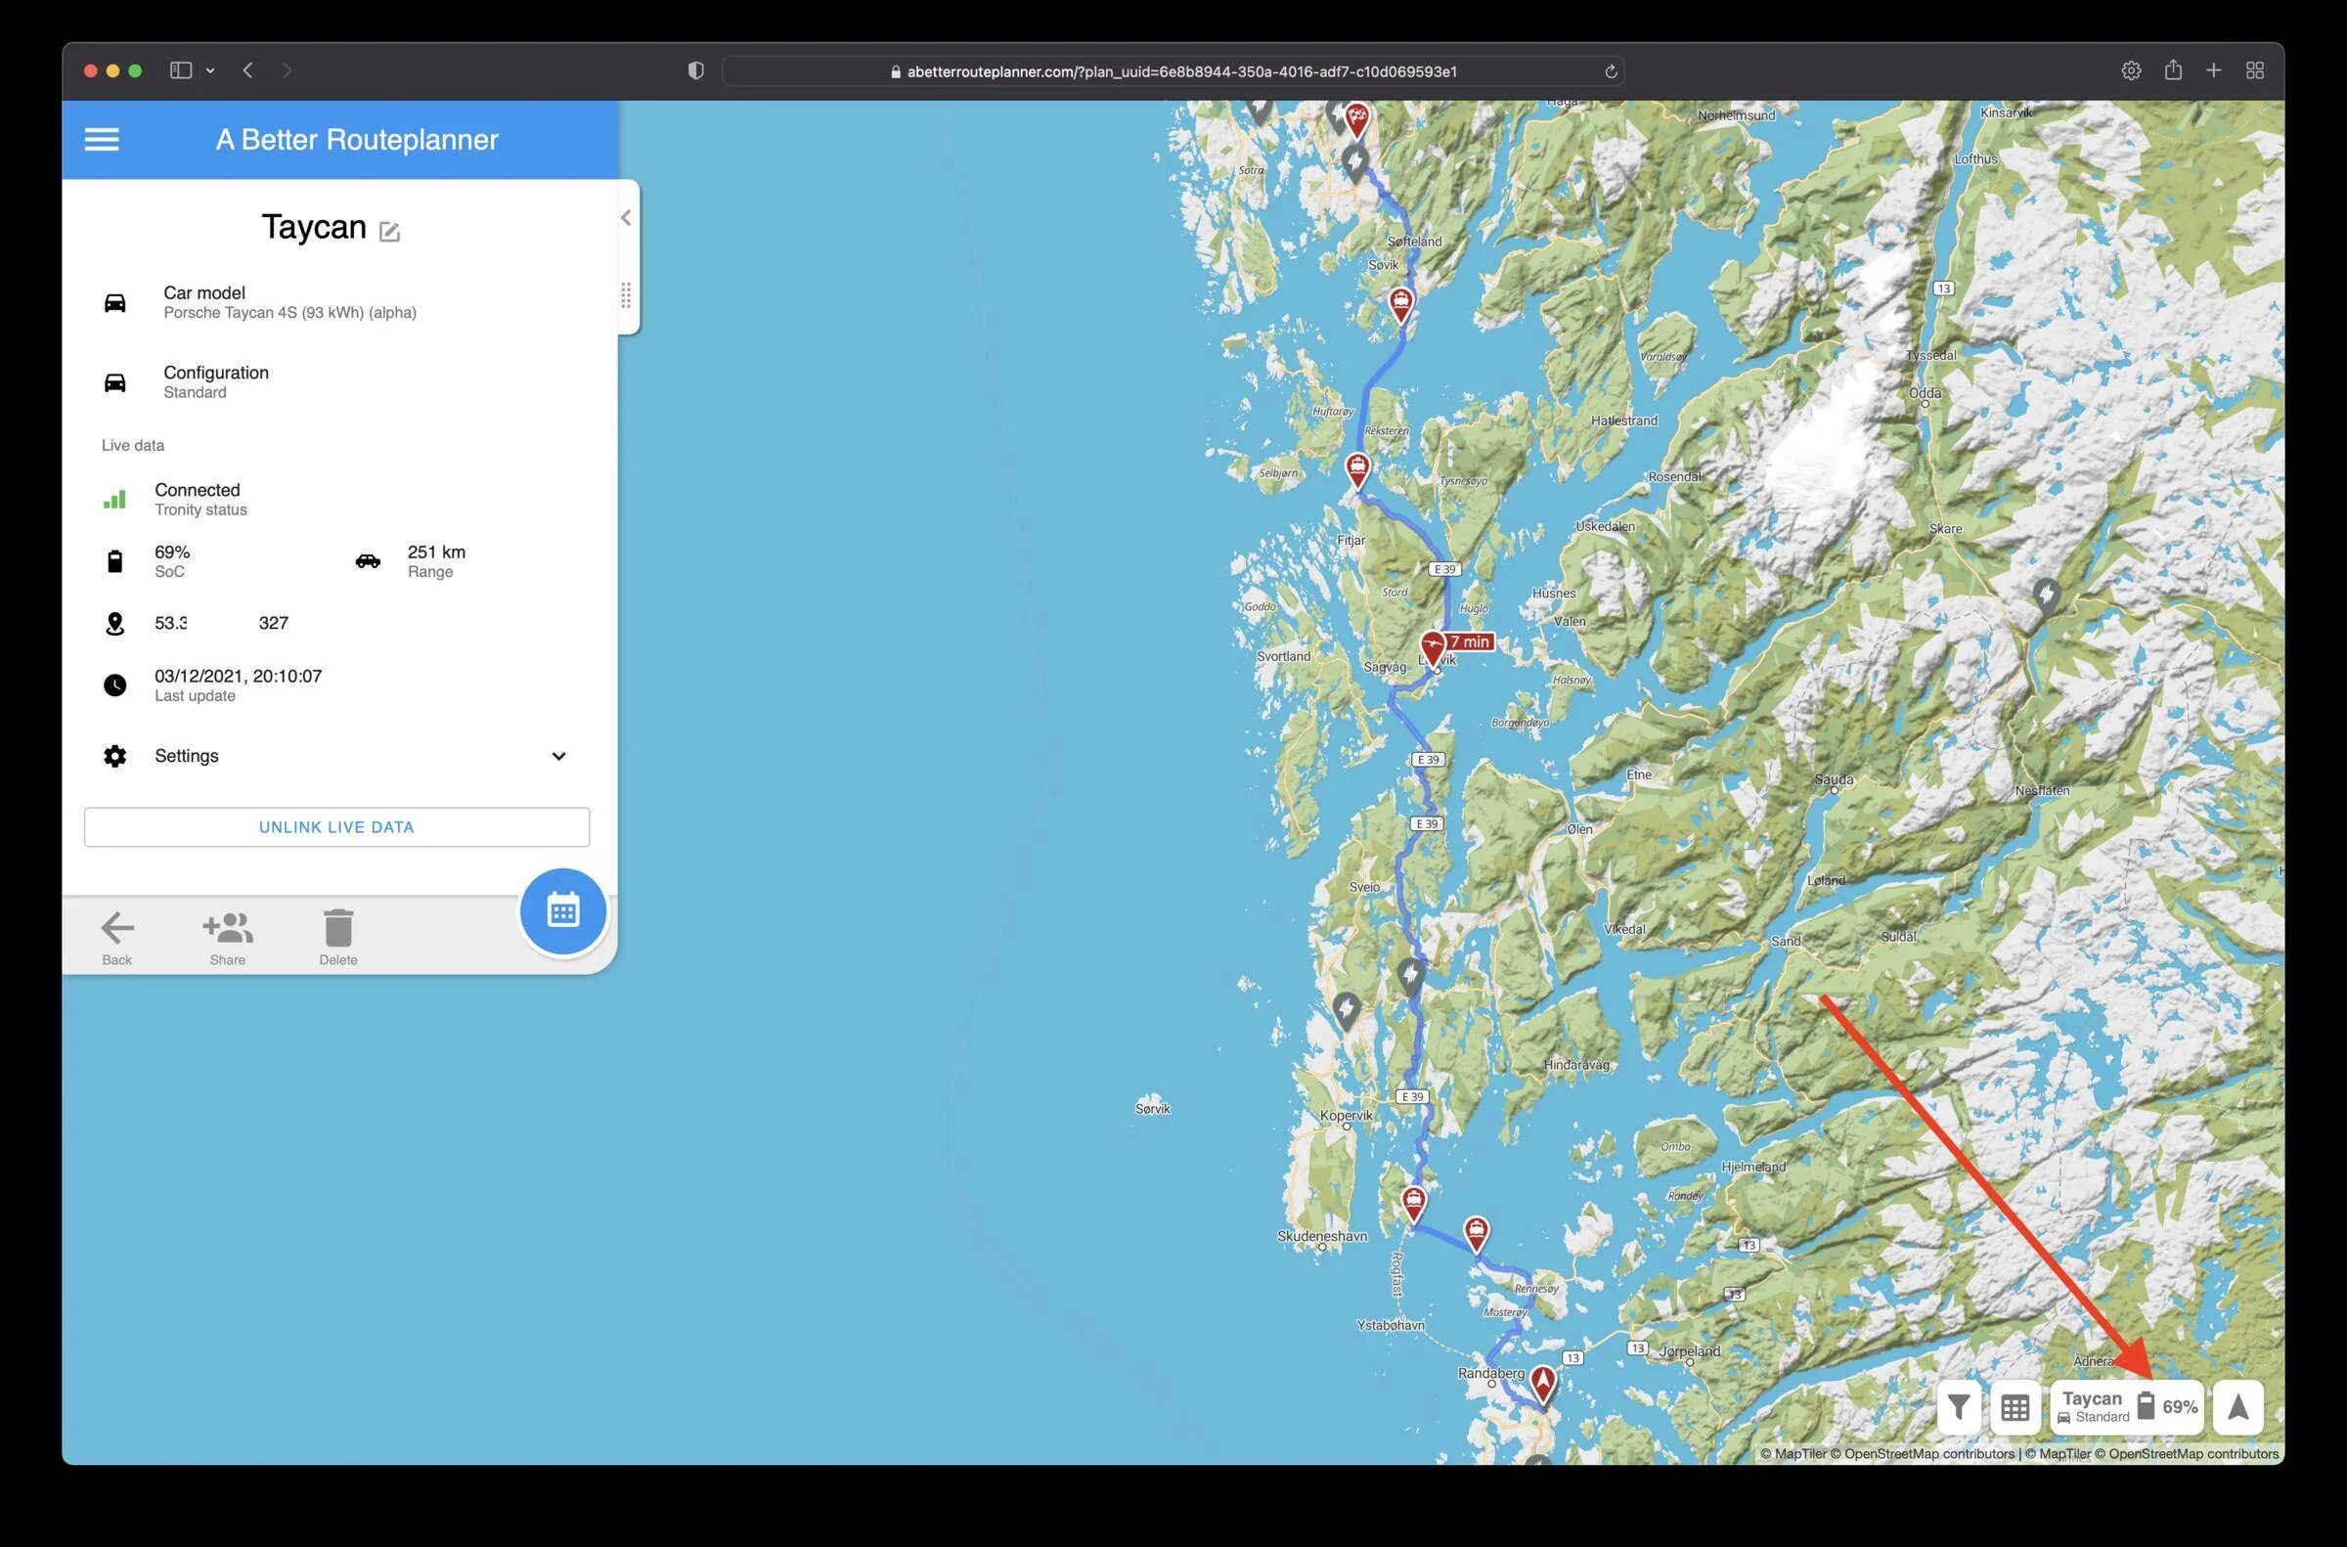Delete the Taycan vehicle

(x=338, y=937)
